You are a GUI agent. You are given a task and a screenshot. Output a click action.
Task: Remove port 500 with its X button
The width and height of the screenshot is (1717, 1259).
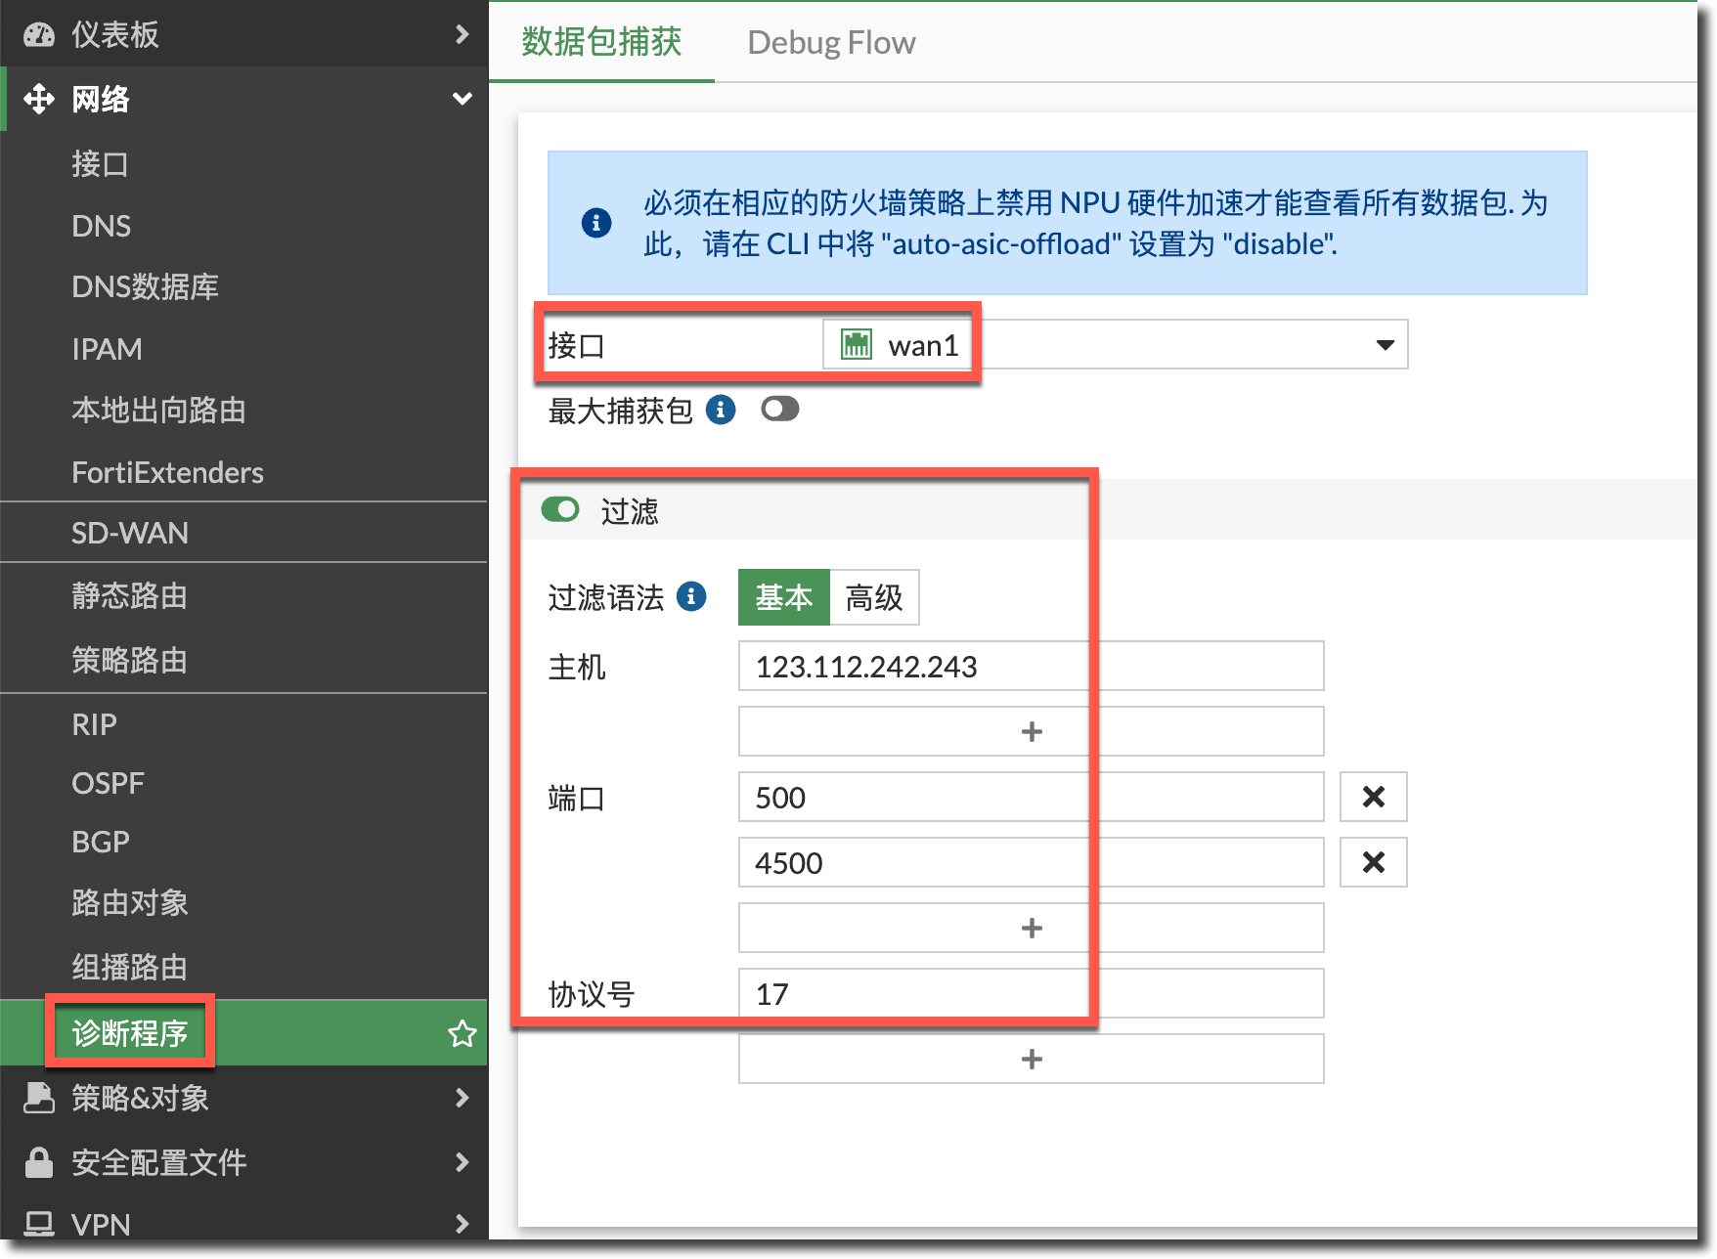(x=1373, y=798)
